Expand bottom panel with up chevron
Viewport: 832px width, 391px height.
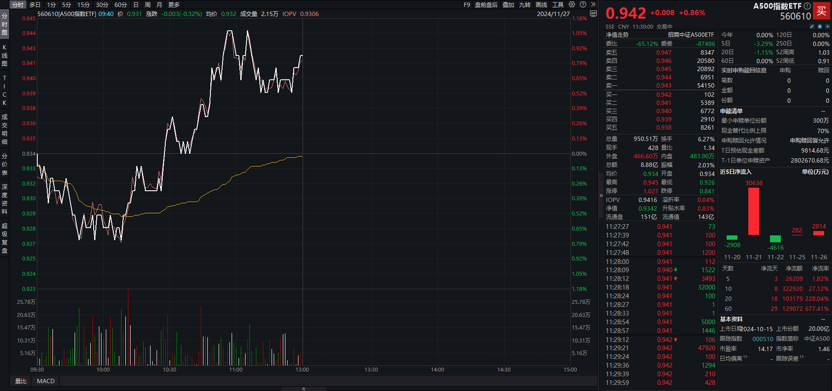[x=303, y=388]
